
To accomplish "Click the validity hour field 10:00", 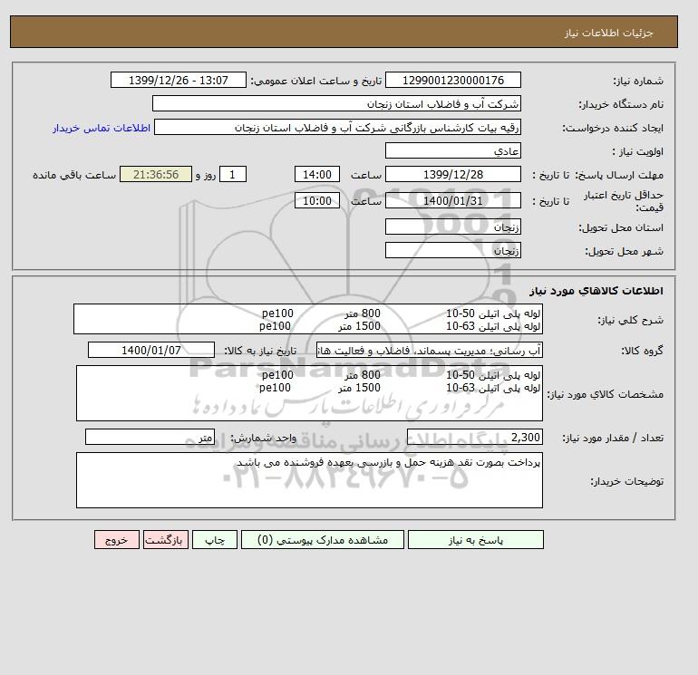I will [317, 200].
